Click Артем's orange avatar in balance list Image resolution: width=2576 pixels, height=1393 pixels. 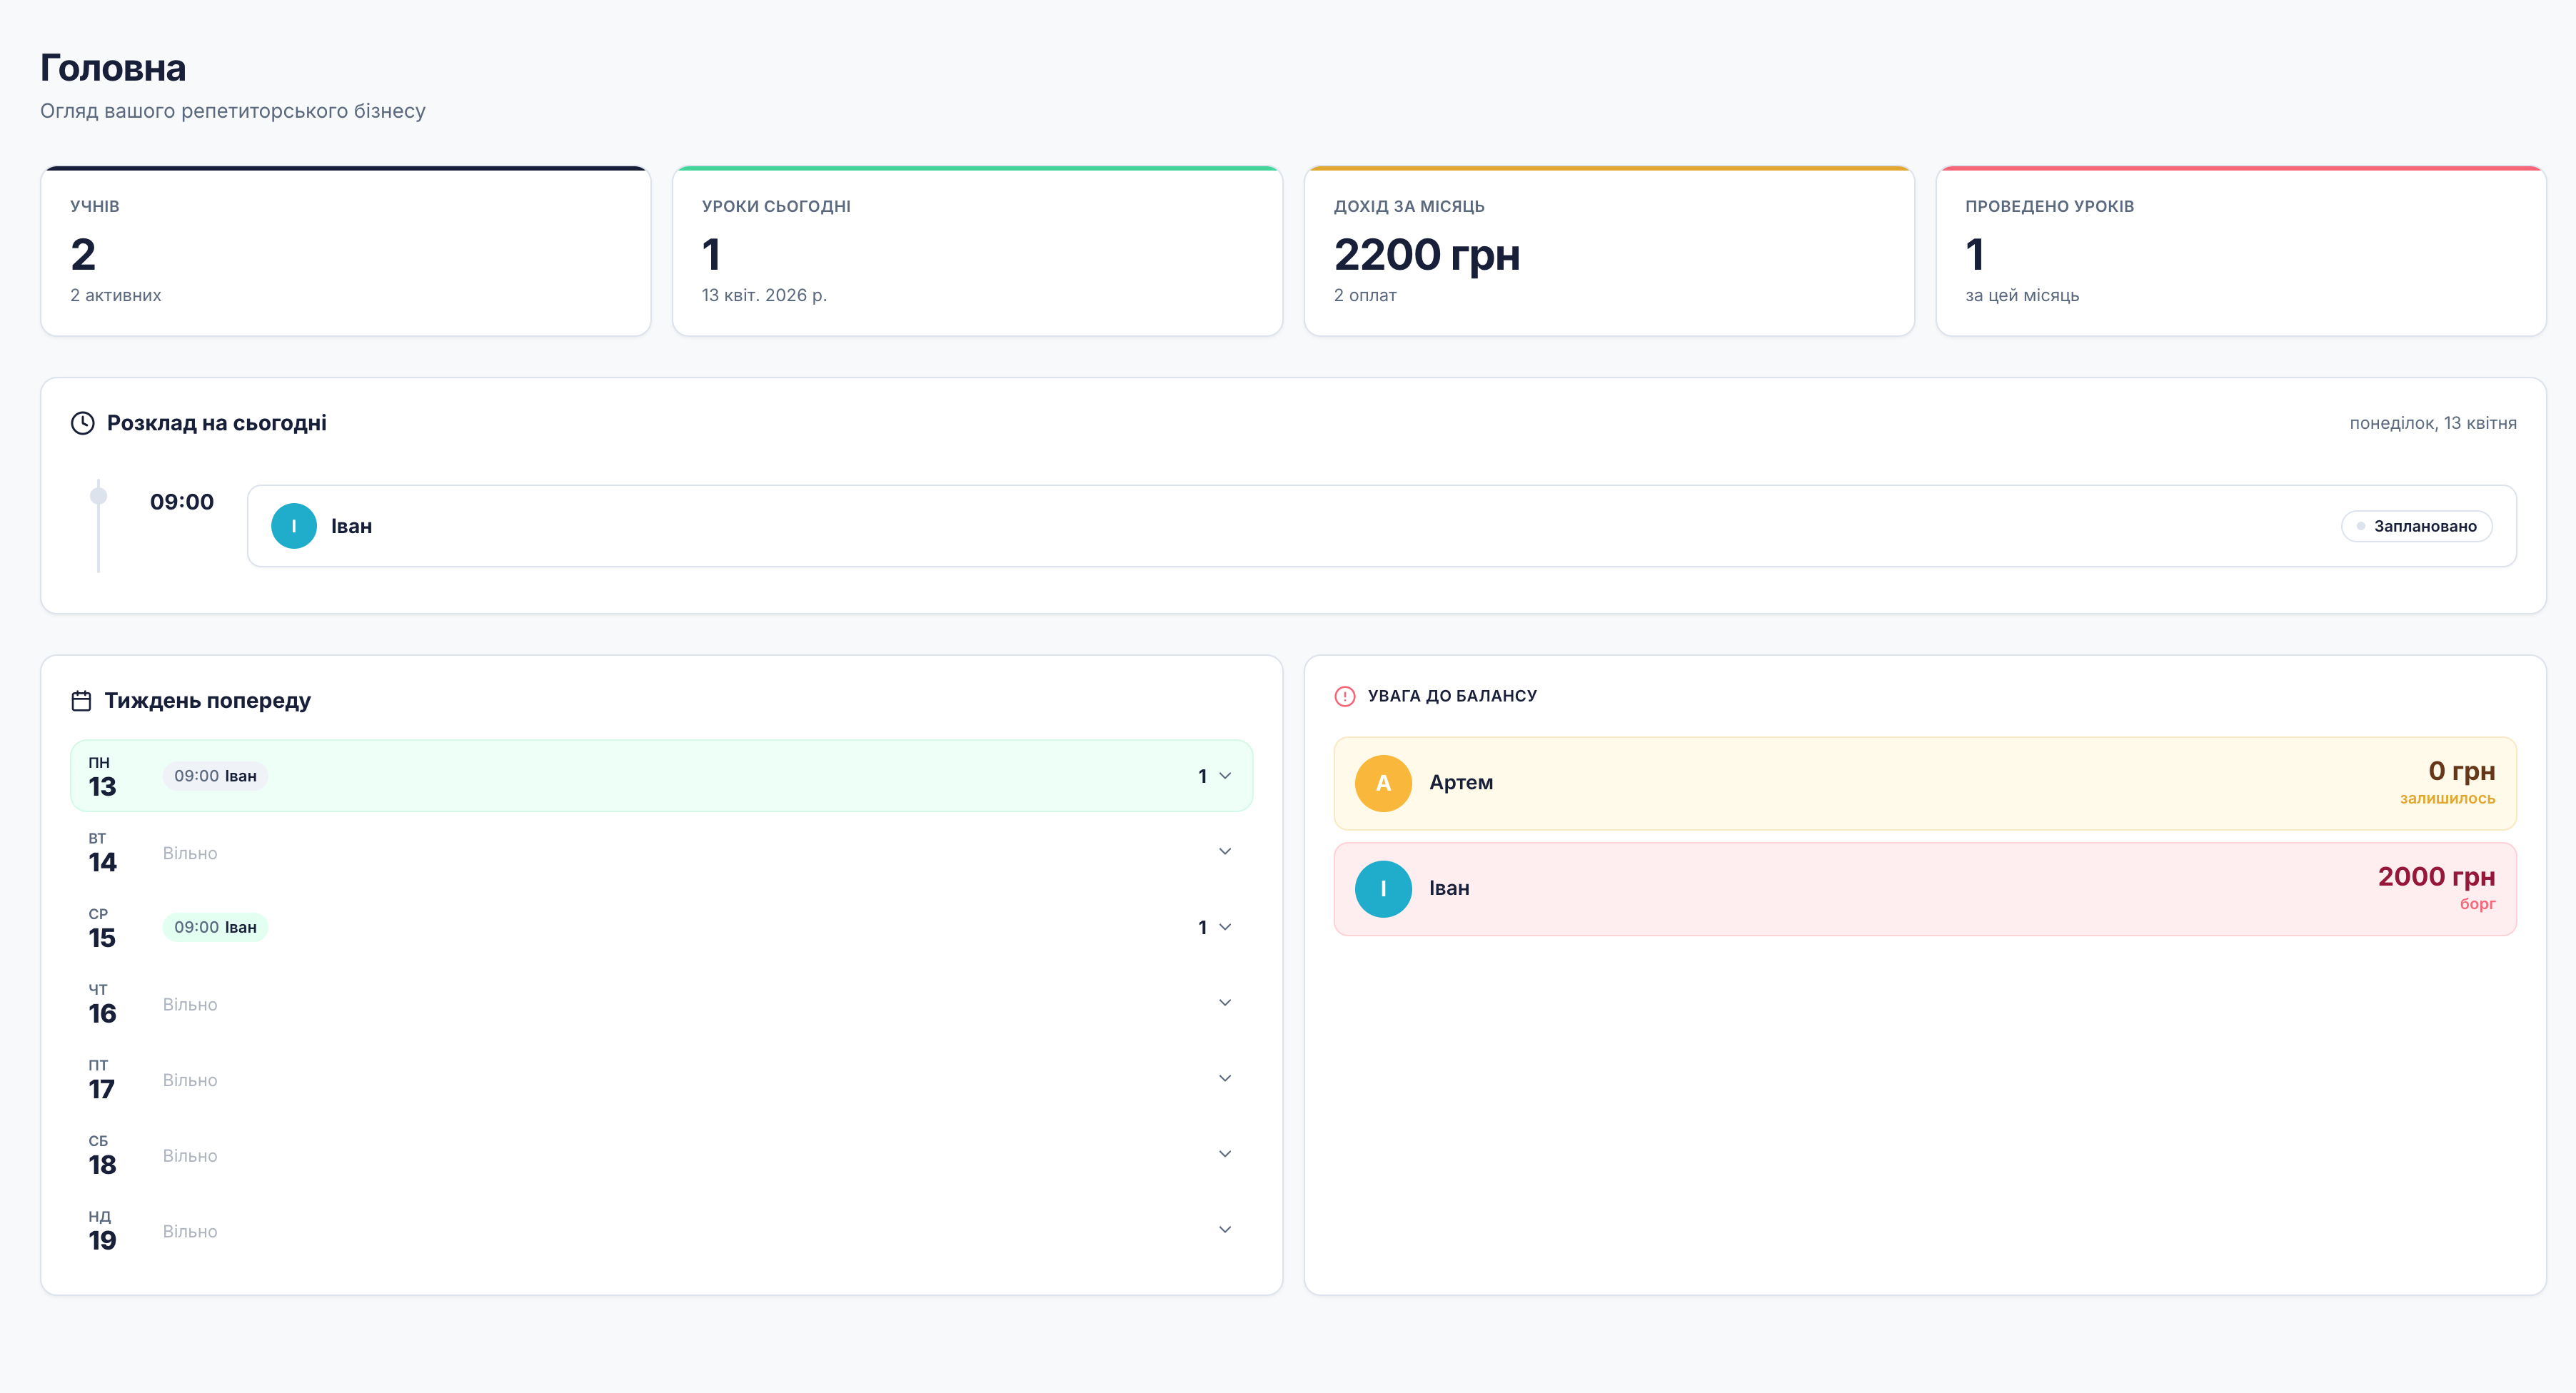pyautogui.click(x=1383, y=784)
